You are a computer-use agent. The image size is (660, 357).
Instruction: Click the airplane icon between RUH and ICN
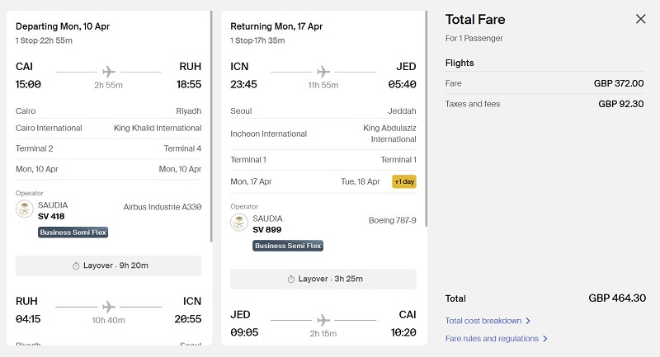point(109,307)
